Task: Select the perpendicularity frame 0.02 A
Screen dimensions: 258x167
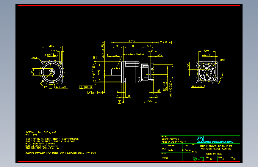Action: (86, 87)
